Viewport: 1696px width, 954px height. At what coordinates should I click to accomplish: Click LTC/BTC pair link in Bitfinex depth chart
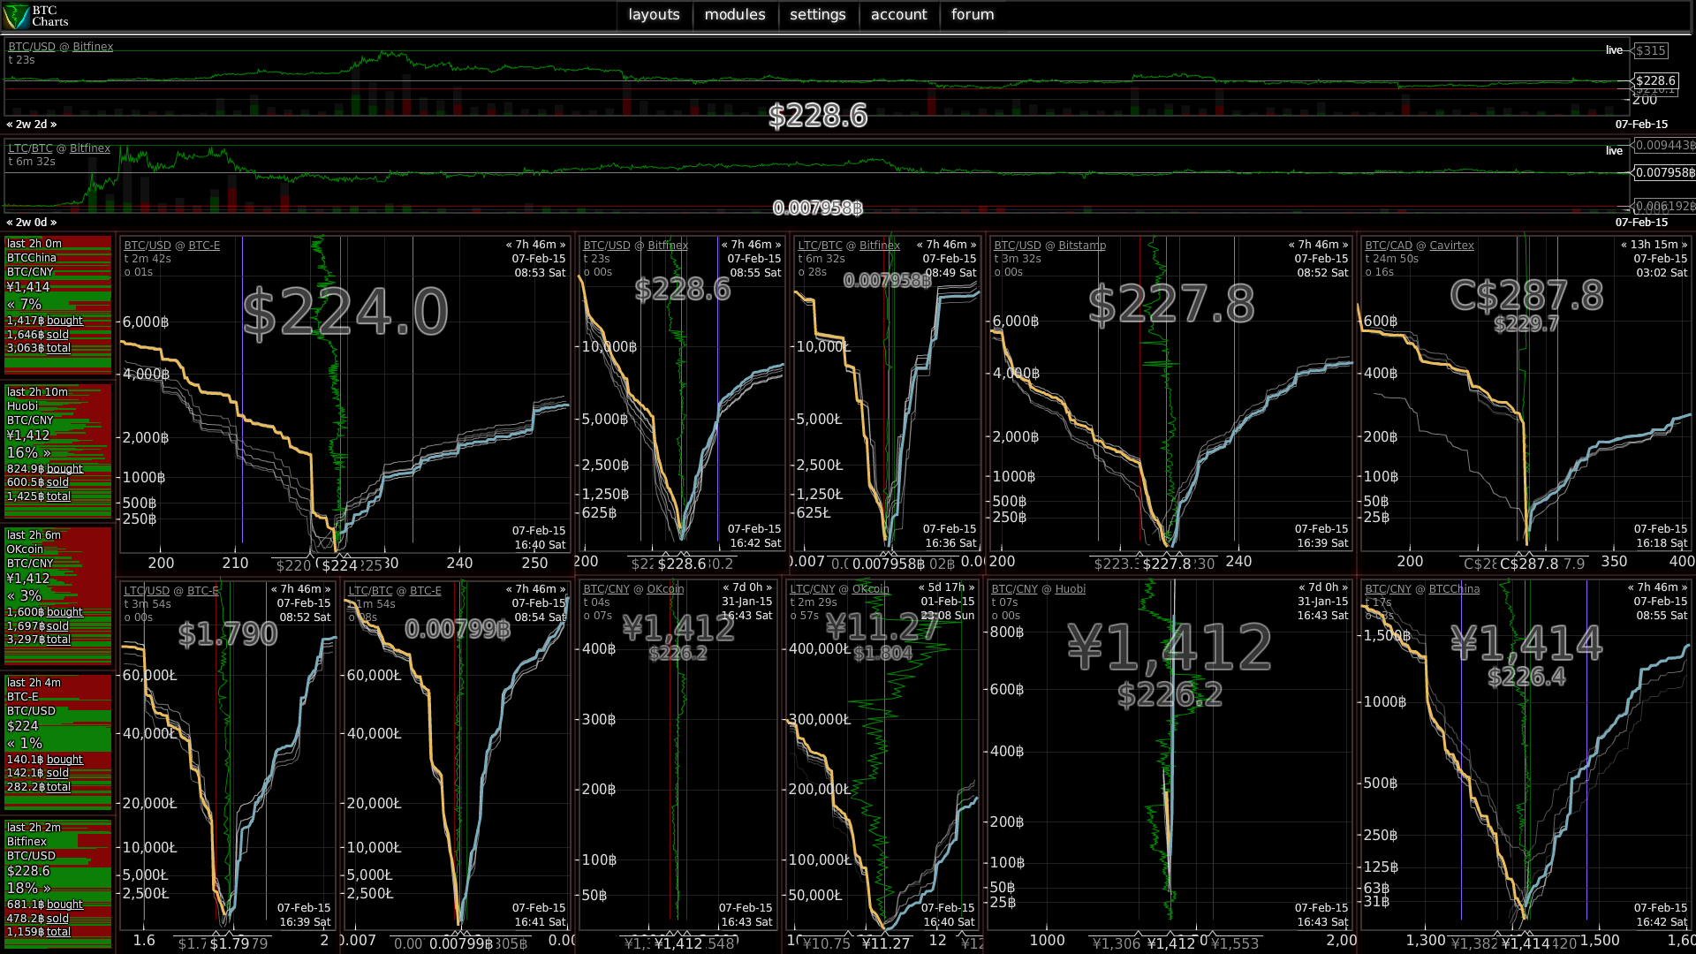[x=820, y=246]
